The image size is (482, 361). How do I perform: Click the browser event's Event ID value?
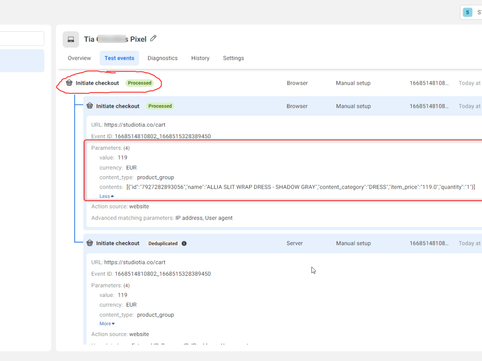(x=162, y=136)
